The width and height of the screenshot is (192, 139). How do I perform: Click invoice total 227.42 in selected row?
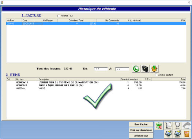pos(93,23)
